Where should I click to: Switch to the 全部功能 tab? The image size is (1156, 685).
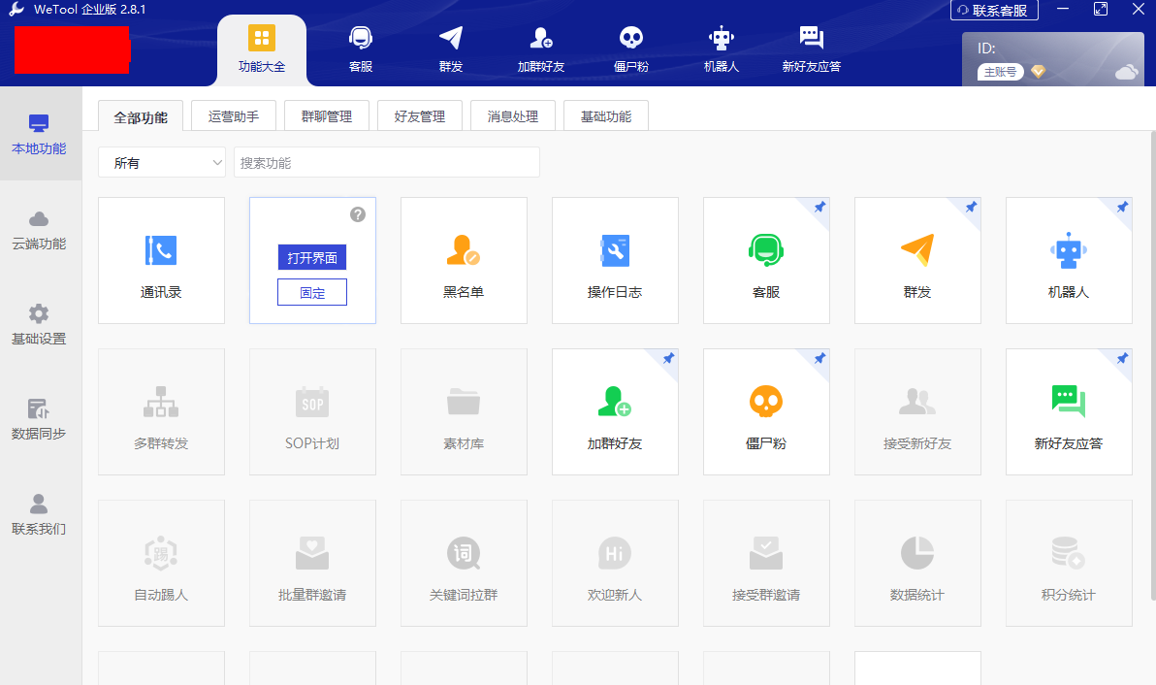[140, 116]
